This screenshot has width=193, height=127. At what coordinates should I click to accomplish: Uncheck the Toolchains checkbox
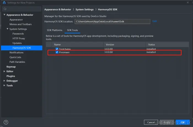(x=57, y=49)
